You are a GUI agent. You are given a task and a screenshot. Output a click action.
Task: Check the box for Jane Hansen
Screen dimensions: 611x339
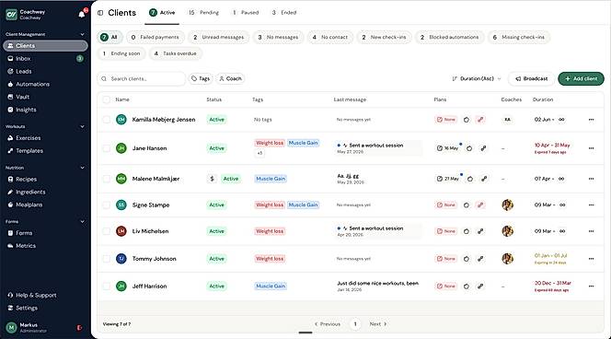pyautogui.click(x=107, y=148)
